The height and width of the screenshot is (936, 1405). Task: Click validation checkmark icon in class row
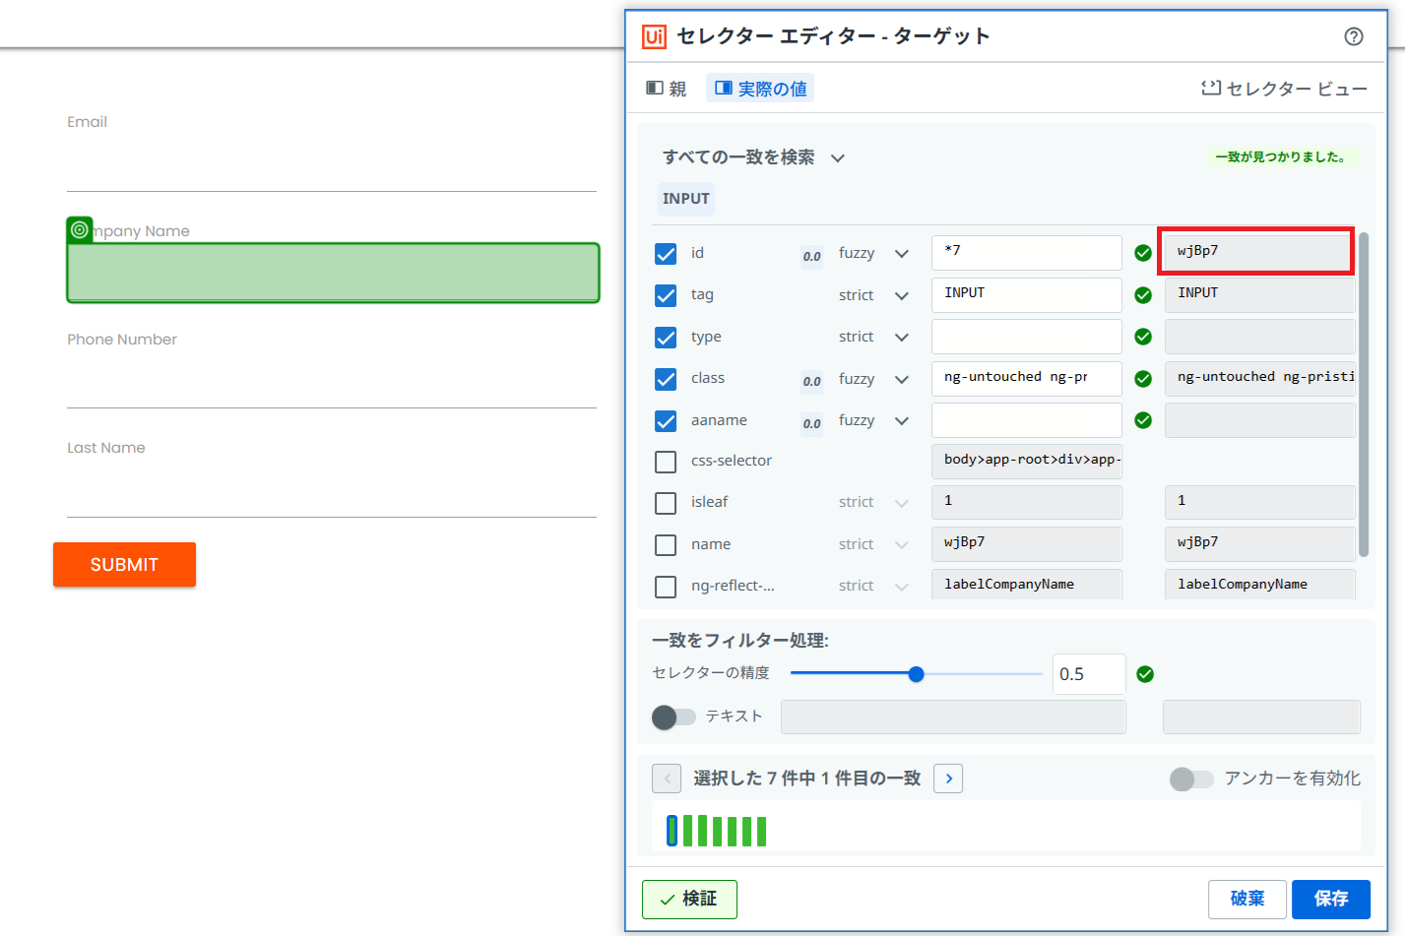[x=1143, y=379]
